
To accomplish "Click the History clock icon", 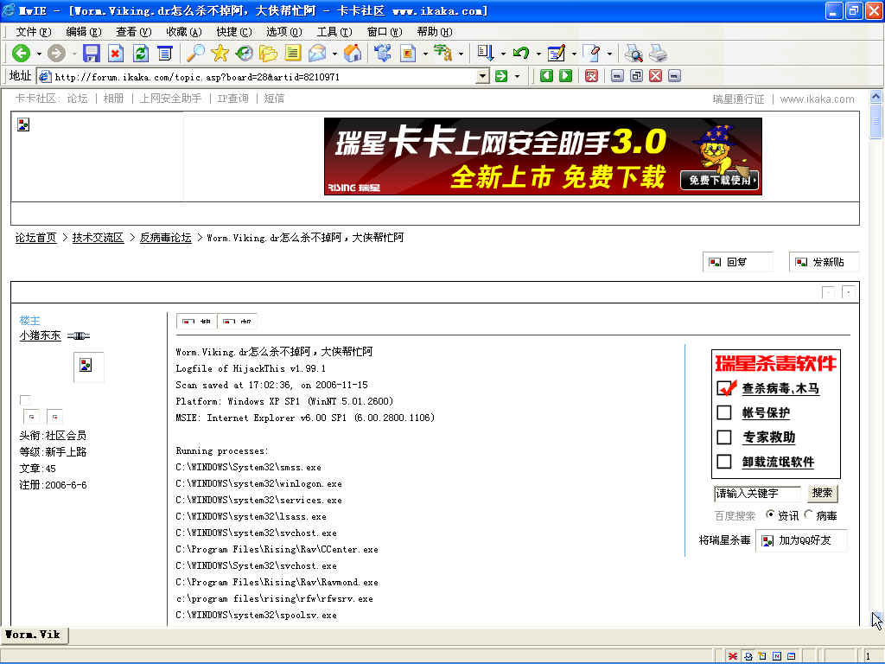I will point(244,54).
